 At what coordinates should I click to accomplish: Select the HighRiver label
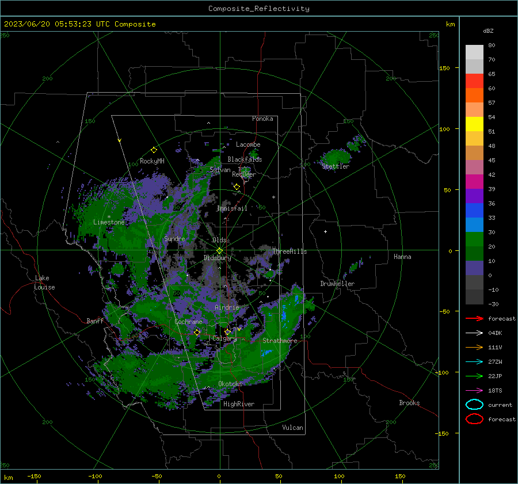[239, 404]
